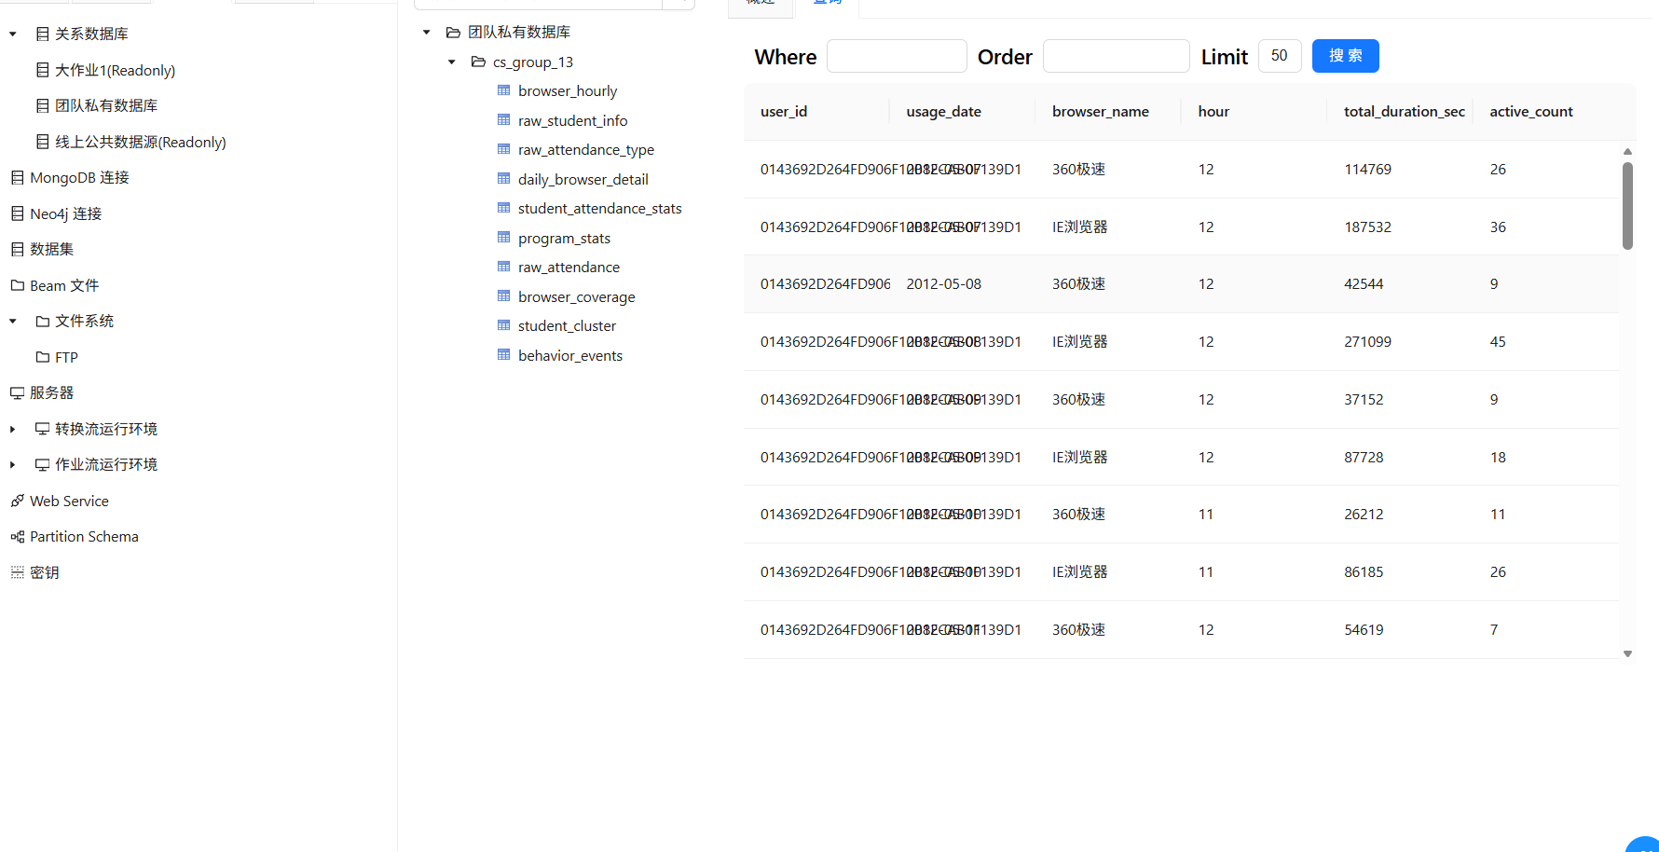The width and height of the screenshot is (1659, 852).
Task: Expand the 作业流运行环境 node
Action: (x=13, y=464)
